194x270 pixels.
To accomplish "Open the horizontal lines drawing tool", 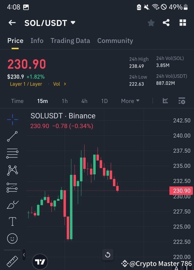I will point(12,153).
